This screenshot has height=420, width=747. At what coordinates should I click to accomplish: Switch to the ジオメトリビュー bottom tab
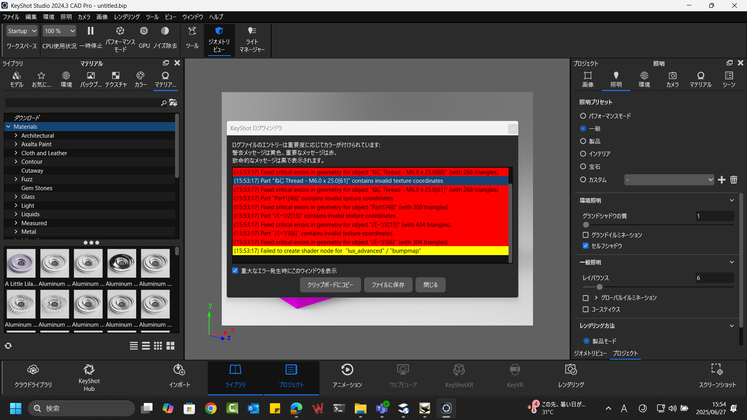590,353
